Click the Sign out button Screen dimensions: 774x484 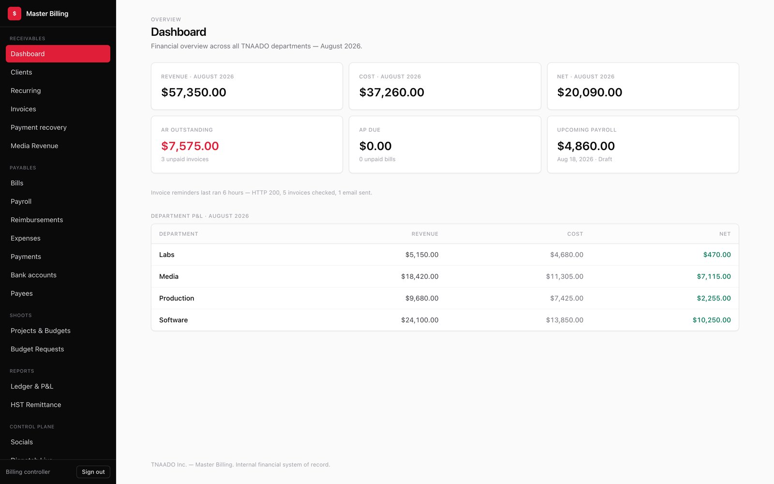[x=93, y=472]
